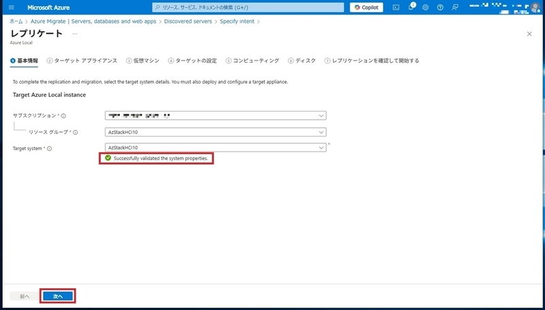Image resolution: width=545 pixels, height=310 pixels.
Task: Close the レプリケート blade
Action: (529, 33)
